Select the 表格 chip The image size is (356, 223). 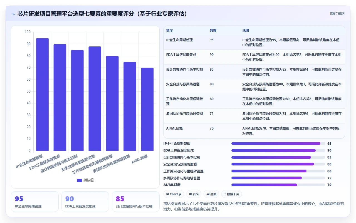(194, 194)
